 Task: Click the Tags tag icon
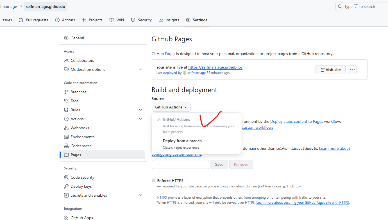point(66,101)
